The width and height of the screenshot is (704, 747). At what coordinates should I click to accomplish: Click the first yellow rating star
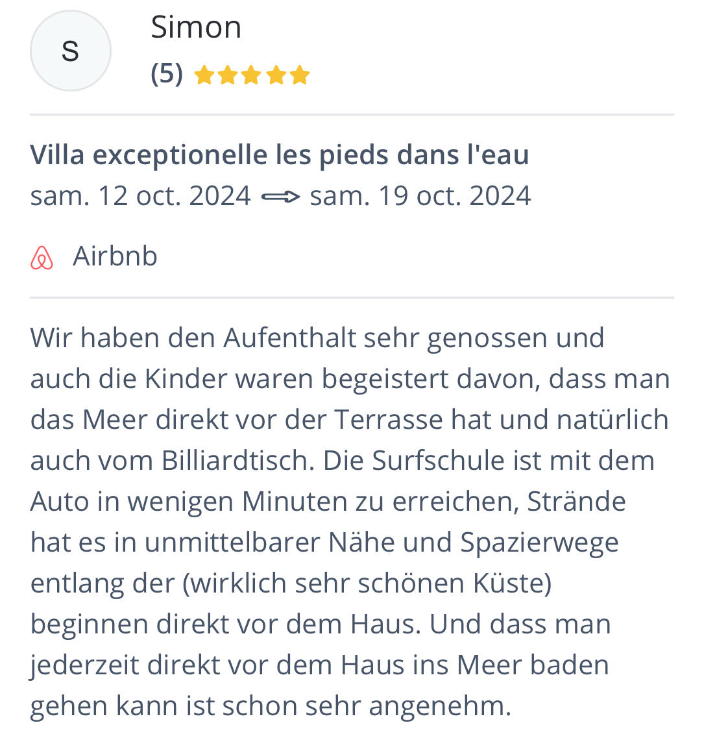pyautogui.click(x=204, y=75)
